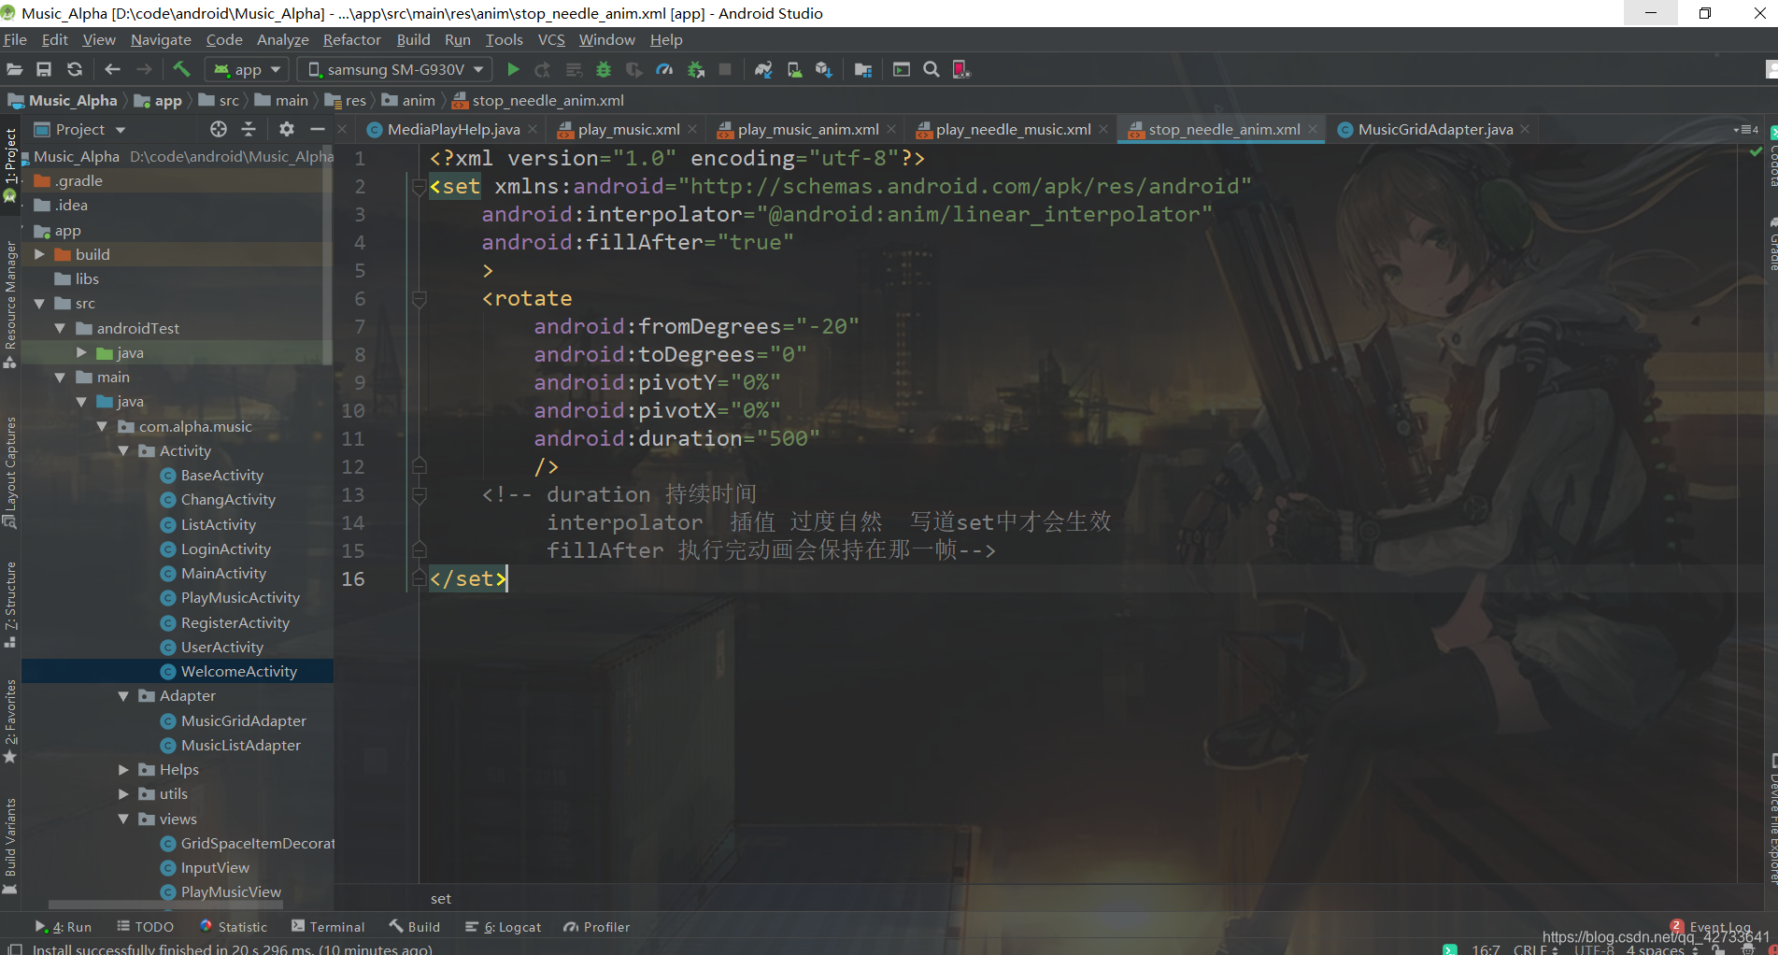Select MusicListAdapter in project tree

(240, 745)
